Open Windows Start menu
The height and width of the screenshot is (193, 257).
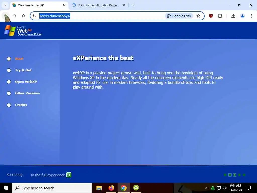(6, 188)
